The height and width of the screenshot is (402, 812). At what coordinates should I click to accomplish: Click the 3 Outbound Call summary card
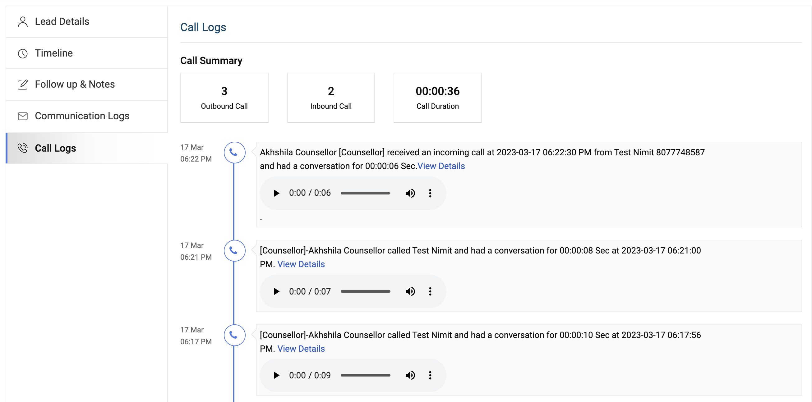[224, 98]
